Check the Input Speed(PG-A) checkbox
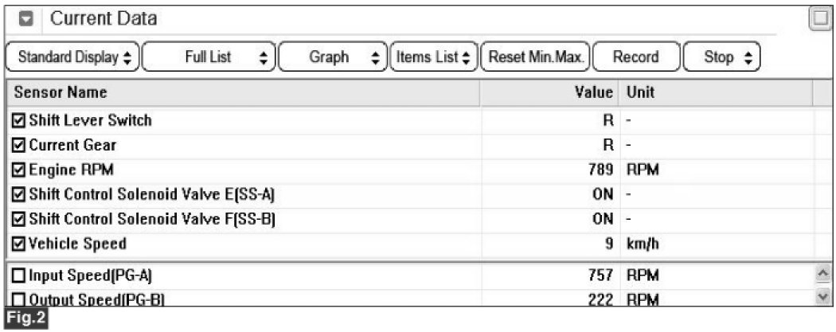 click(x=18, y=276)
